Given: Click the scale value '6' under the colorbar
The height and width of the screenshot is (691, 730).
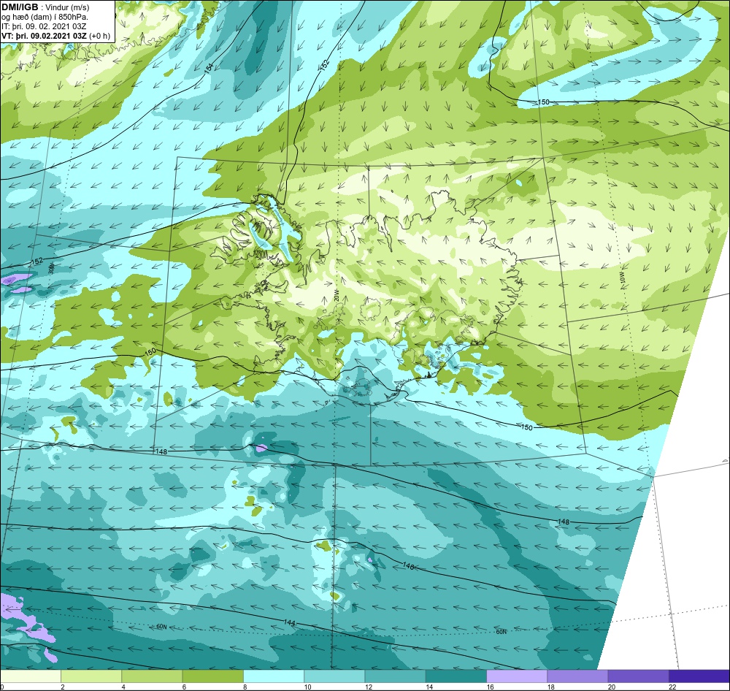Looking at the screenshot, I should [185, 687].
